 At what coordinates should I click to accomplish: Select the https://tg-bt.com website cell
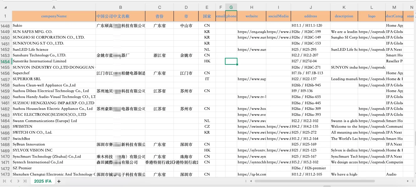[252, 174]
